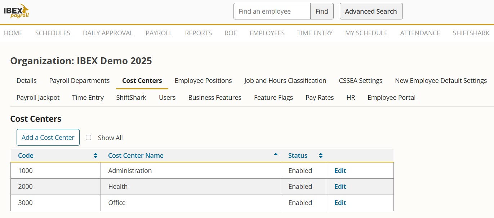The height and width of the screenshot is (218, 494).
Task: Sort by Code using the sort arrows
Action: pos(95,156)
